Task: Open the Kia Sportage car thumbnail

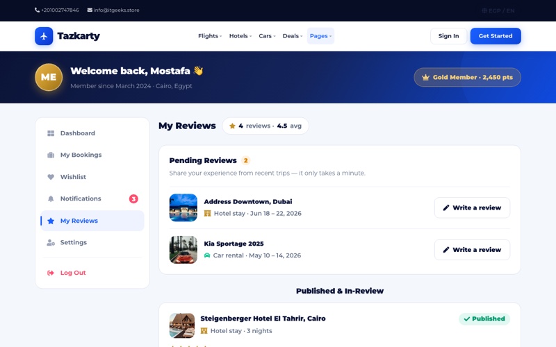Action: 183,250
